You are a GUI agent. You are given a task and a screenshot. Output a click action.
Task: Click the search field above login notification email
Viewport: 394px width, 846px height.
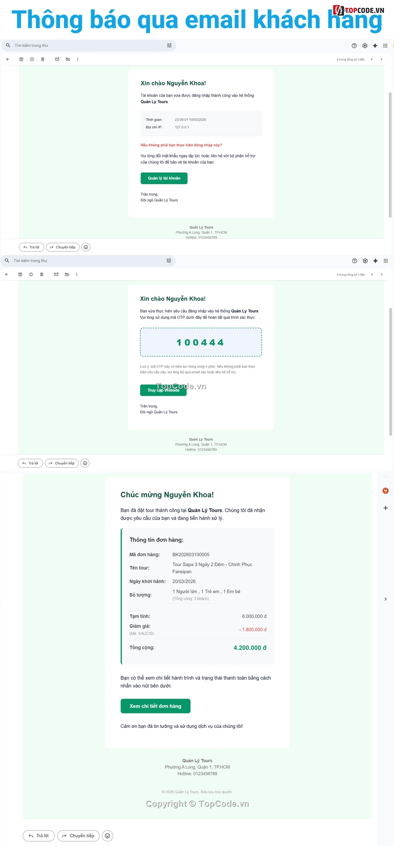tap(83, 46)
